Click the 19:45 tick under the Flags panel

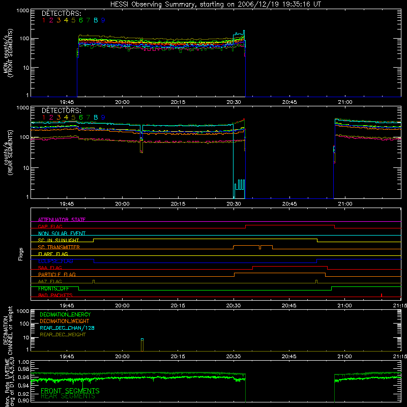point(67,306)
